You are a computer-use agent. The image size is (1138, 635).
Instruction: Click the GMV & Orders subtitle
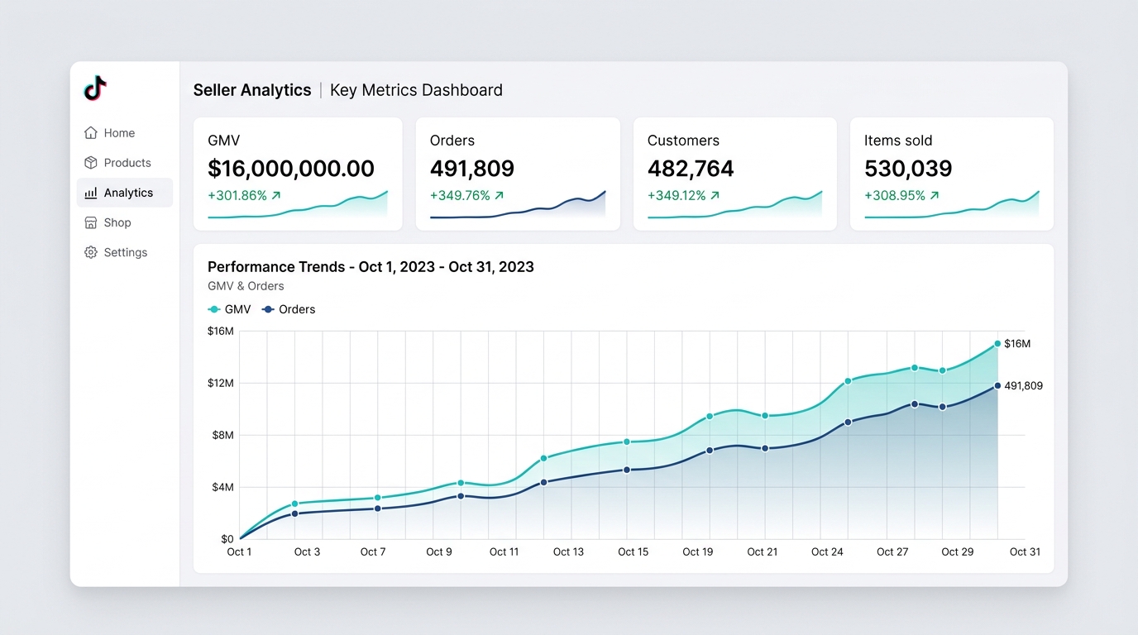click(246, 286)
